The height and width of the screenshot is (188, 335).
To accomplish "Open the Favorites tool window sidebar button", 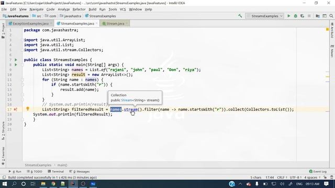I will [x=3, y=156].
